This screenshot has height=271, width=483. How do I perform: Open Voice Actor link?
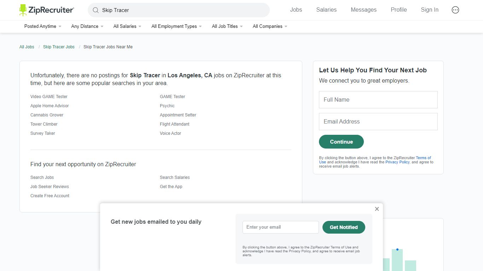(170, 133)
